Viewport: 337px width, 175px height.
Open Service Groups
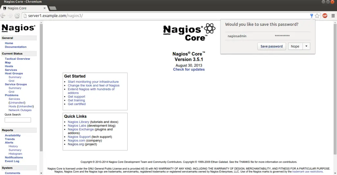coord(16,85)
